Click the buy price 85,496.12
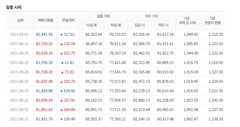The height and width of the screenshot is (127, 240). pos(94,91)
